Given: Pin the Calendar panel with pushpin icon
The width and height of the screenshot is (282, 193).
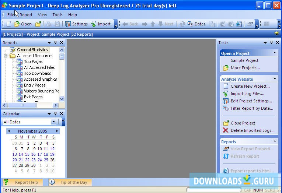Looking at the screenshot, I should coord(55,113).
